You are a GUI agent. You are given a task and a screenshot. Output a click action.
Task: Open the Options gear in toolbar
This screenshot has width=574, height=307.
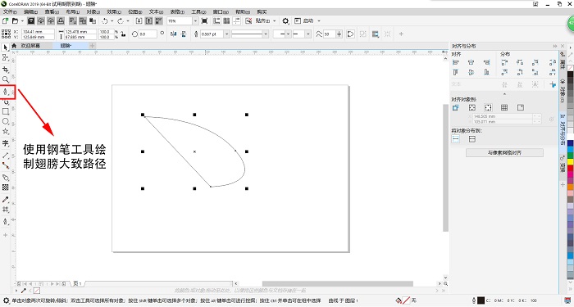pos(286,20)
